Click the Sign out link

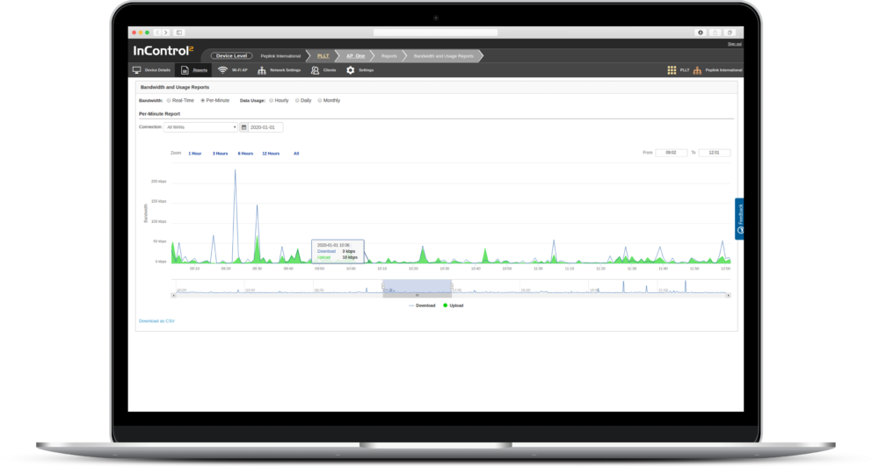[x=734, y=44]
